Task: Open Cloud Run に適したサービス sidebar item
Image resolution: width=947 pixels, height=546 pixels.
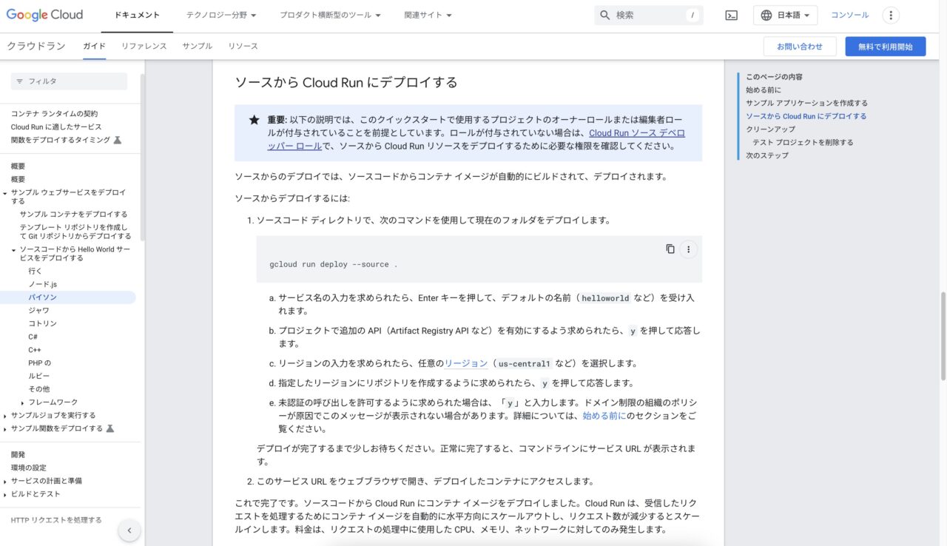Action: pyautogui.click(x=56, y=127)
